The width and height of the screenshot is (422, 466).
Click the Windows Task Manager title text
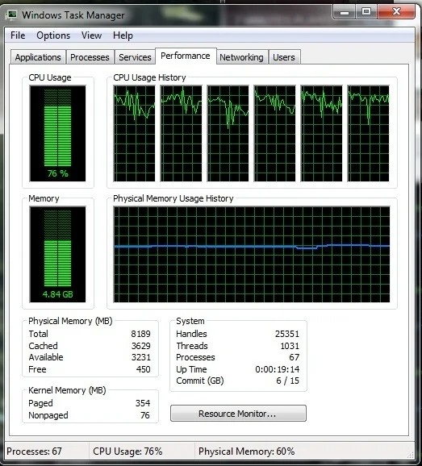click(x=73, y=15)
